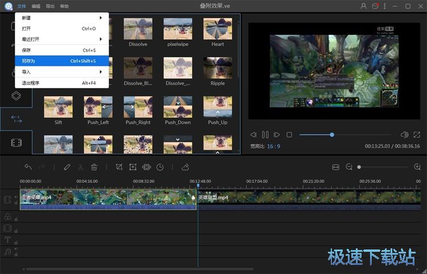427x274 pixels.
Task: Click the undo arrow in the timeline toolbar
Action: [28, 167]
